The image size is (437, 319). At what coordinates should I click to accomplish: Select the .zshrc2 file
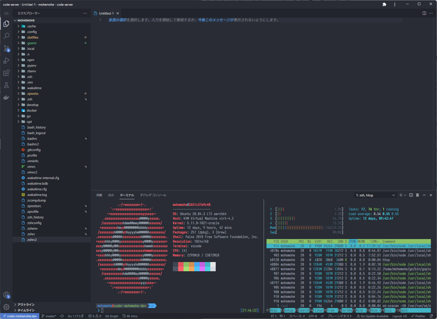tap(52, 240)
